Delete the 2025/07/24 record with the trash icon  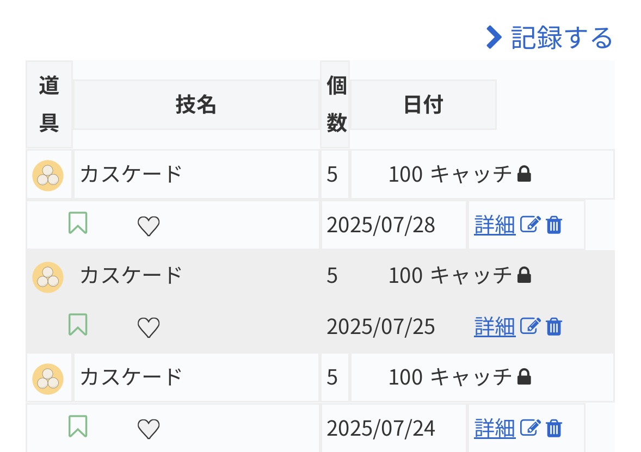point(554,428)
